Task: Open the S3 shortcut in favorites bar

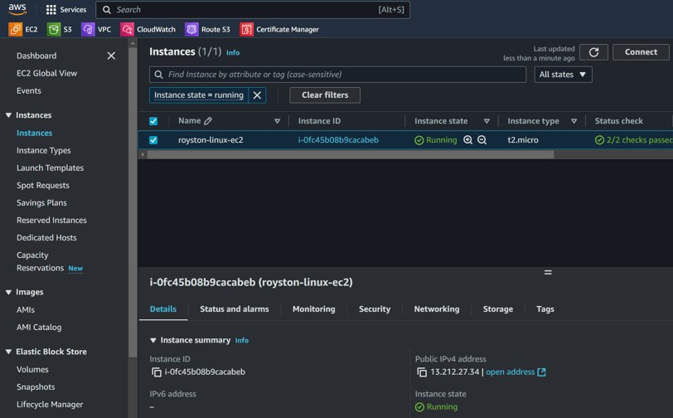Action: pyautogui.click(x=59, y=29)
